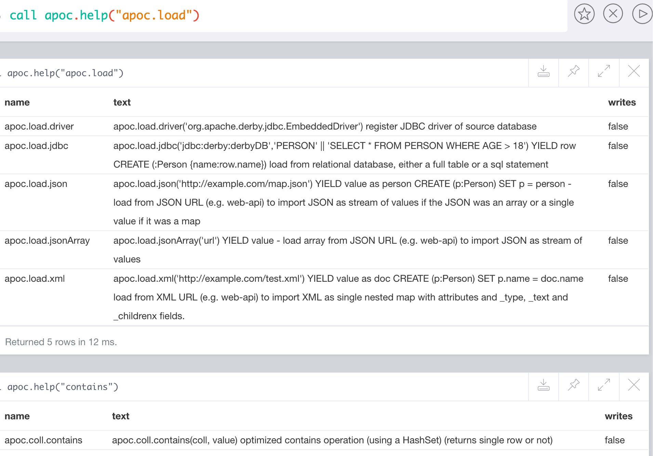Save query as favorite with star icon
The width and height of the screenshot is (653, 456).
pos(584,14)
